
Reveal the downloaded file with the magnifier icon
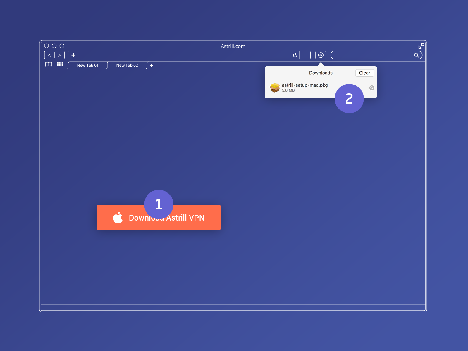(x=371, y=88)
